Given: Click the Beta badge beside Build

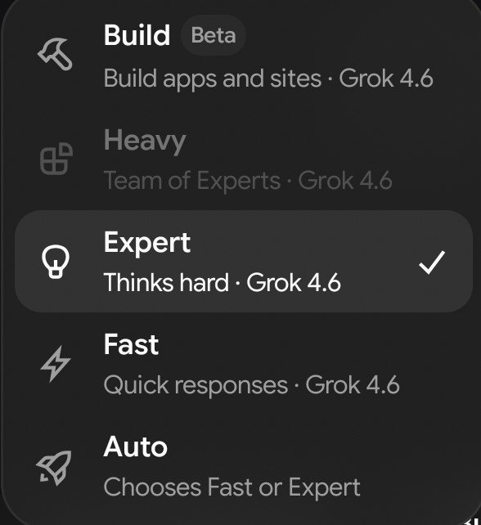Looking at the screenshot, I should 214,35.
